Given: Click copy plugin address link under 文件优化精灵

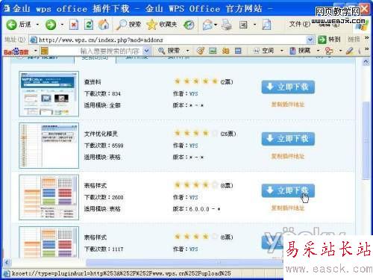Looking at the screenshot, I should pyautogui.click(x=288, y=156).
